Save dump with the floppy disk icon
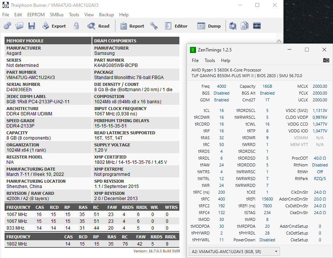333x258 pixels. (32, 26)
